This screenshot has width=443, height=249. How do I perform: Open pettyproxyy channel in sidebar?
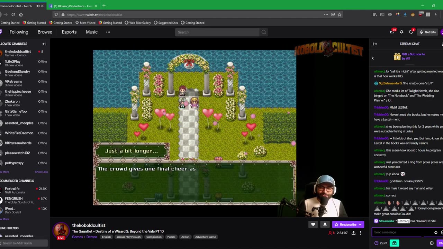pyautogui.click(x=24, y=163)
